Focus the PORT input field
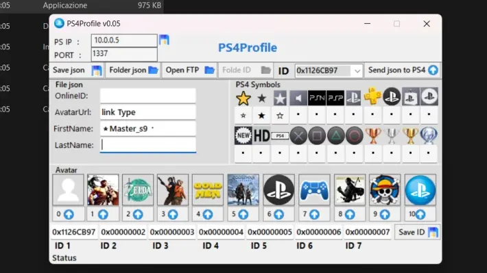Screen dimensions: 487x273 [124, 54]
